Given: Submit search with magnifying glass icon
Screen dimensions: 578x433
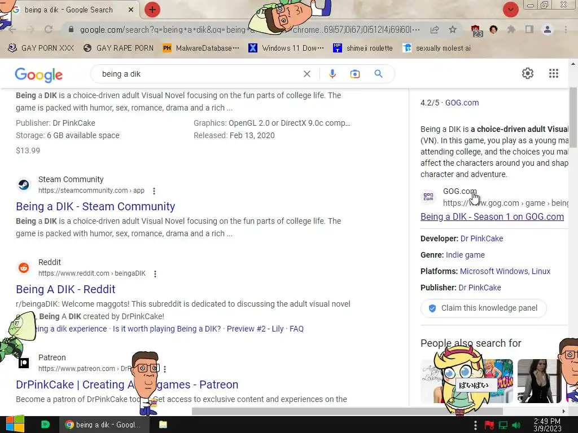Looking at the screenshot, I should point(378,74).
